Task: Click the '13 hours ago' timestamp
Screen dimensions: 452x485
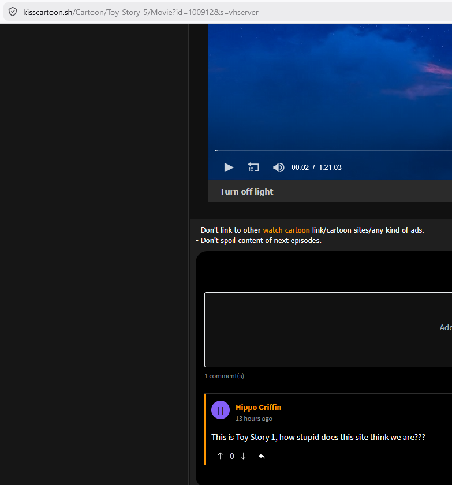Action: click(254, 419)
